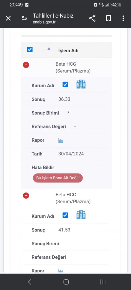The width and height of the screenshot is (131, 290).
Task: Click hospital building icon in second result
Action: (81, 215)
